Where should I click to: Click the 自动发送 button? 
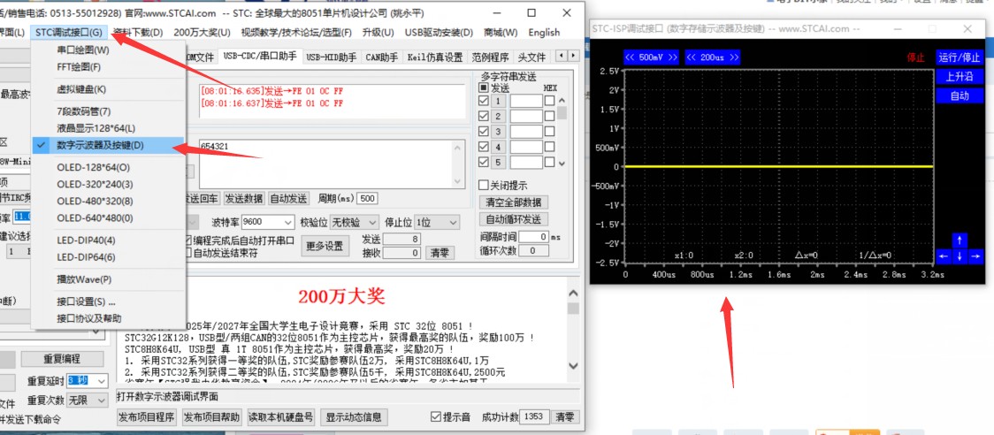[x=288, y=198]
